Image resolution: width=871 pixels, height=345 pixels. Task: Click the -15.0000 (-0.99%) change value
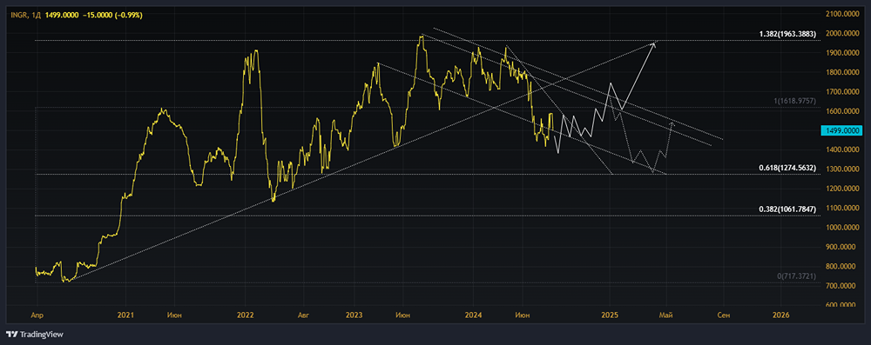(x=111, y=16)
